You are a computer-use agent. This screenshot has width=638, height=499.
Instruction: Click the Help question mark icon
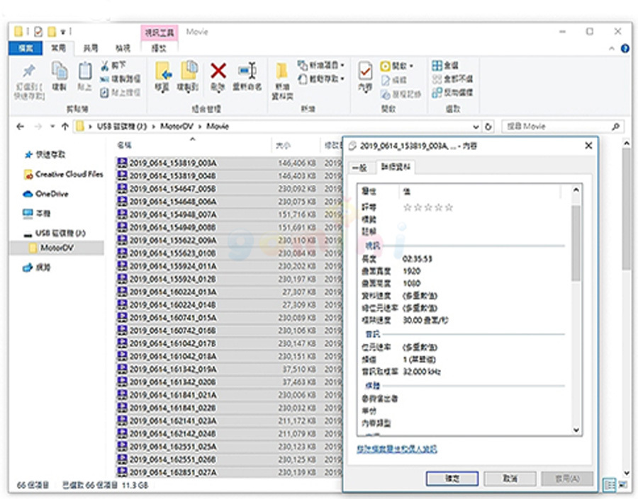tap(625, 48)
